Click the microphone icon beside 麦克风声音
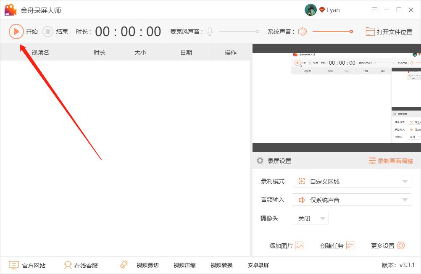Viewport: 421px width, 274px height. (210, 31)
